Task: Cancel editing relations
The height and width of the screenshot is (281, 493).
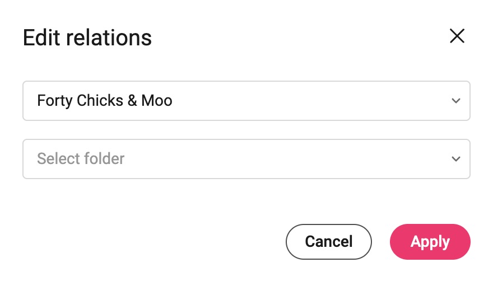Action: click(x=328, y=242)
